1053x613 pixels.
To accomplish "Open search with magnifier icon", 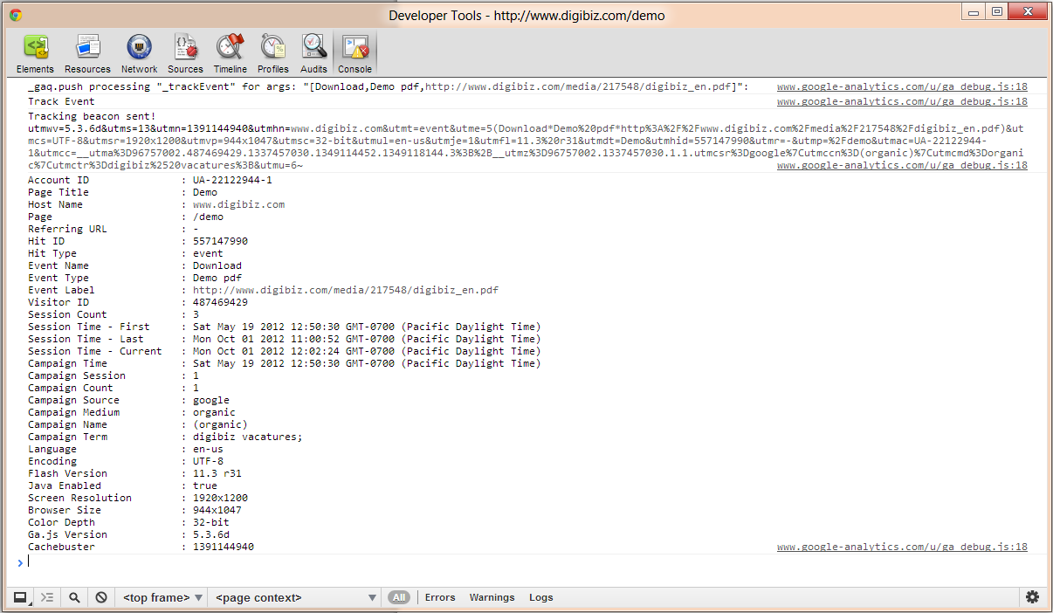I will (x=74, y=597).
